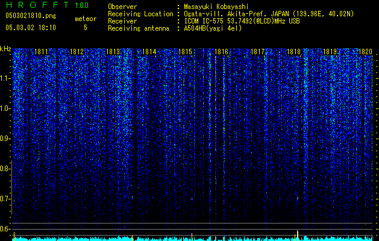Click the 'meteor' count label

[x=86, y=19]
